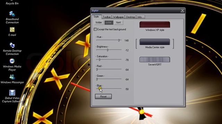Choose the Media Center style preview
The image size is (222, 124).
(155, 42)
